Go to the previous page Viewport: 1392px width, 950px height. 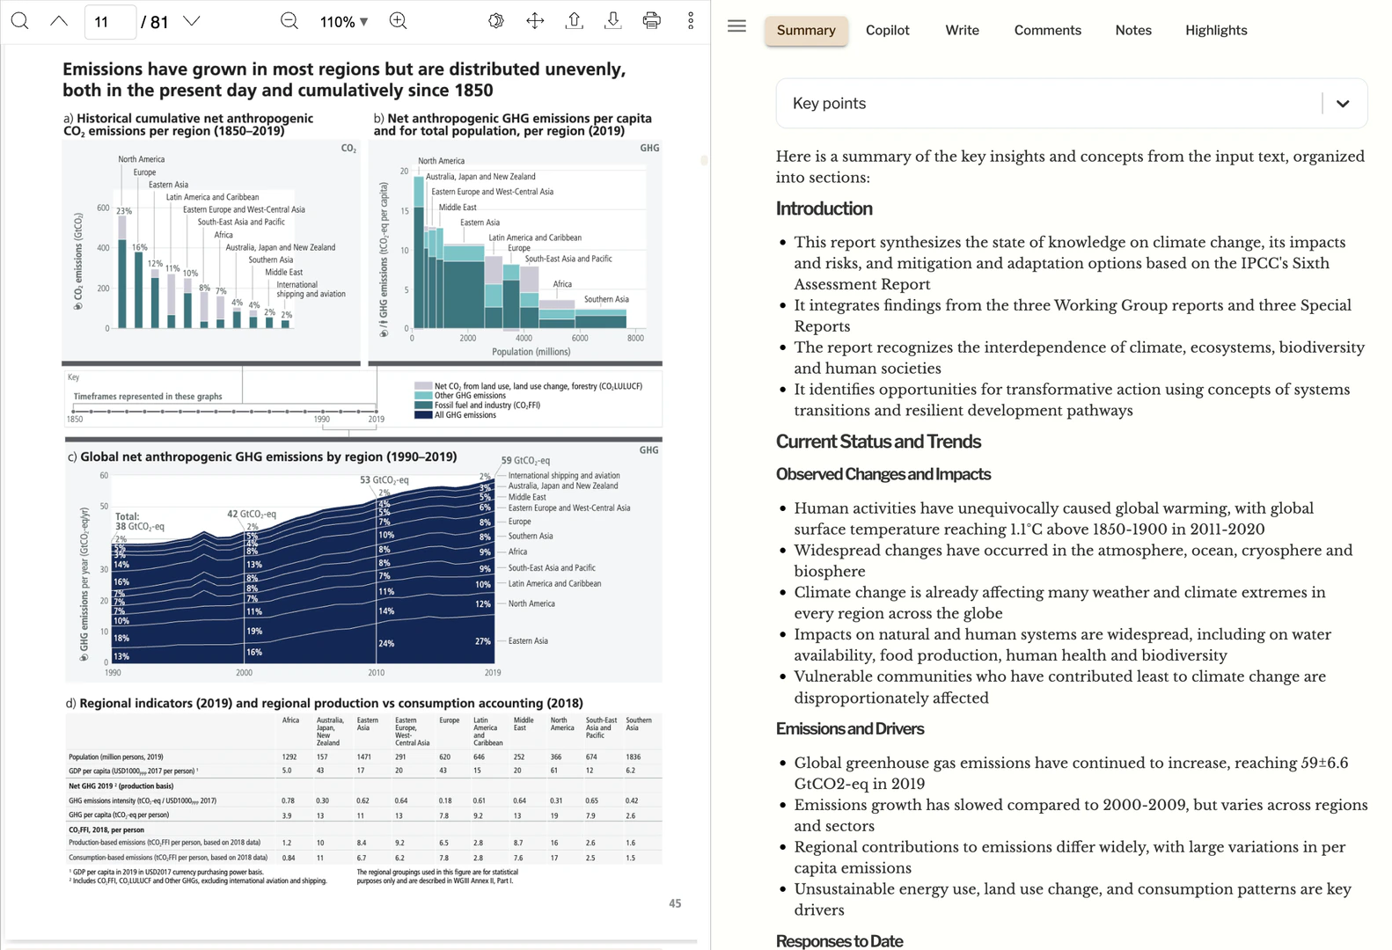(59, 21)
